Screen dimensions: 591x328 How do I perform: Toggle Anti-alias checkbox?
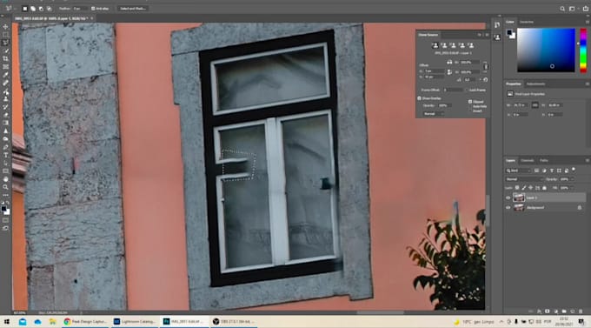click(x=93, y=9)
